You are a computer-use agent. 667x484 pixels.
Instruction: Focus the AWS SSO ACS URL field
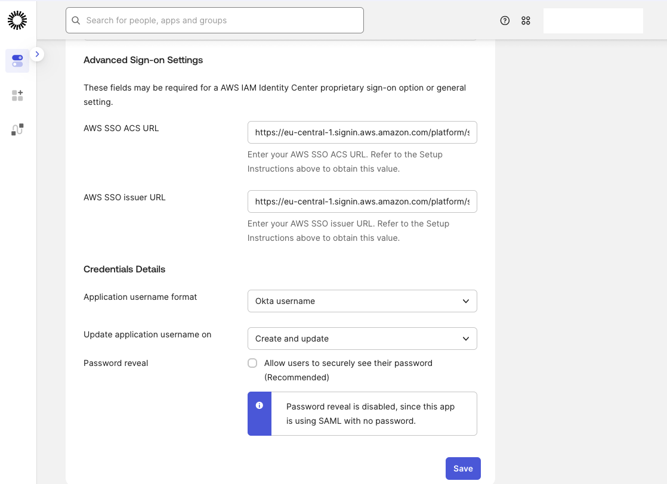pos(362,132)
